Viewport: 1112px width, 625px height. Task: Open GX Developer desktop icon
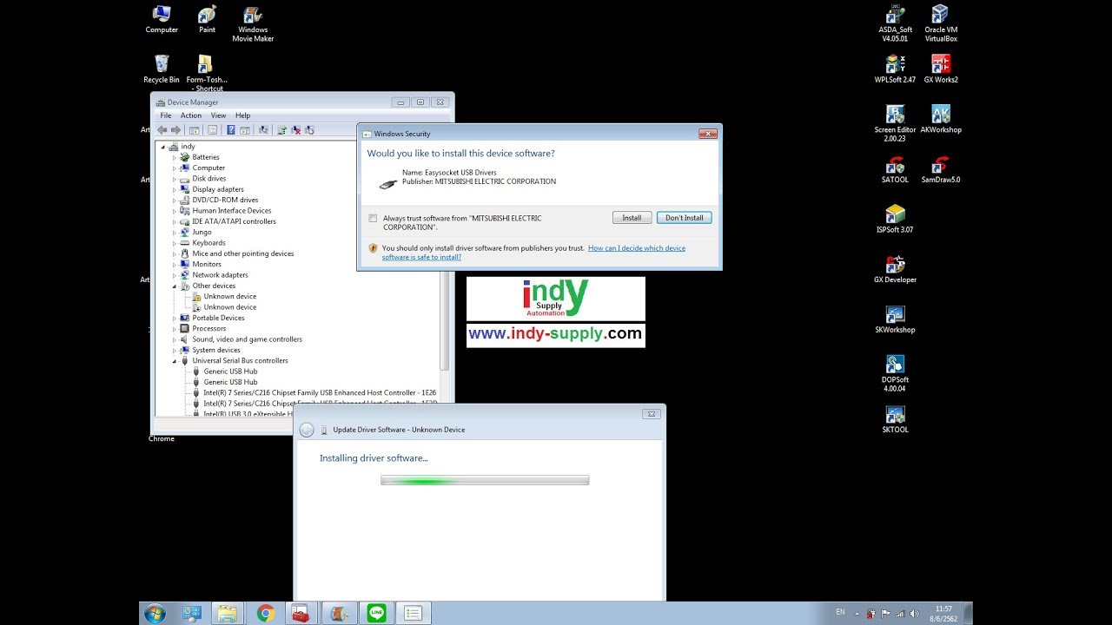click(x=895, y=269)
